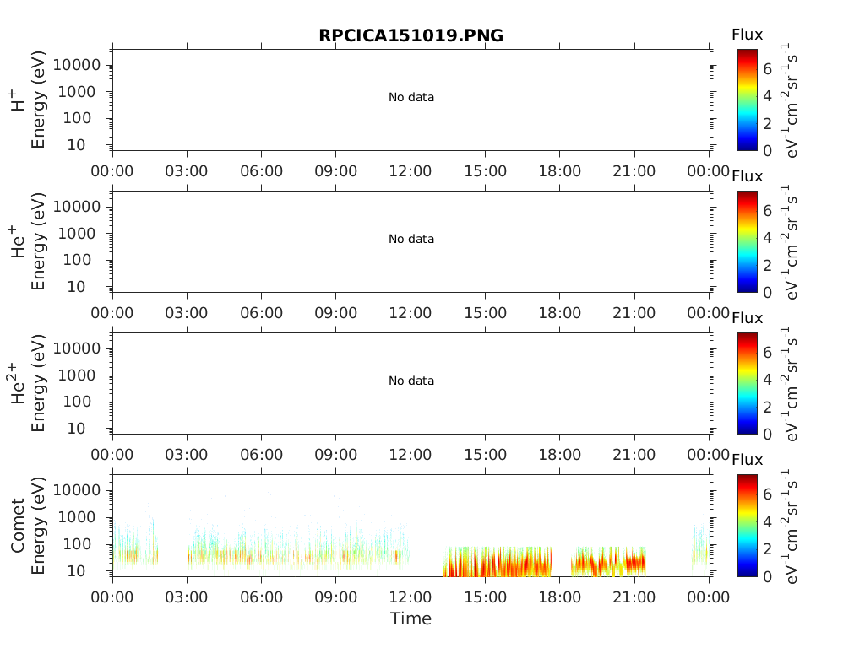Click the 15:00 tick under the He+ panel

486,312
